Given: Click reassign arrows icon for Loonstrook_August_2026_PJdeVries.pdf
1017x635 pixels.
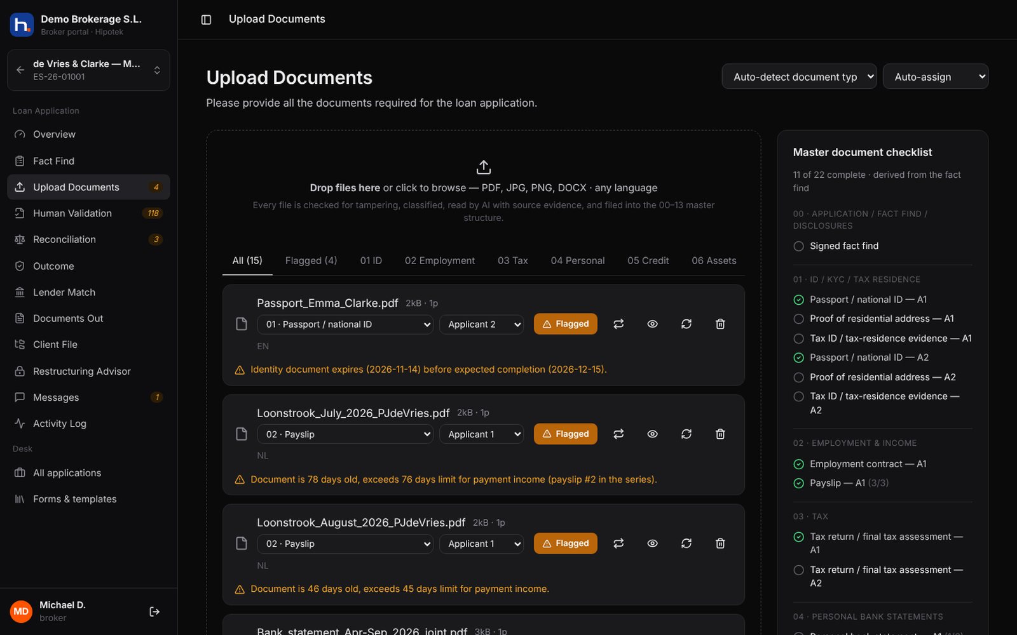Looking at the screenshot, I should [x=618, y=544].
